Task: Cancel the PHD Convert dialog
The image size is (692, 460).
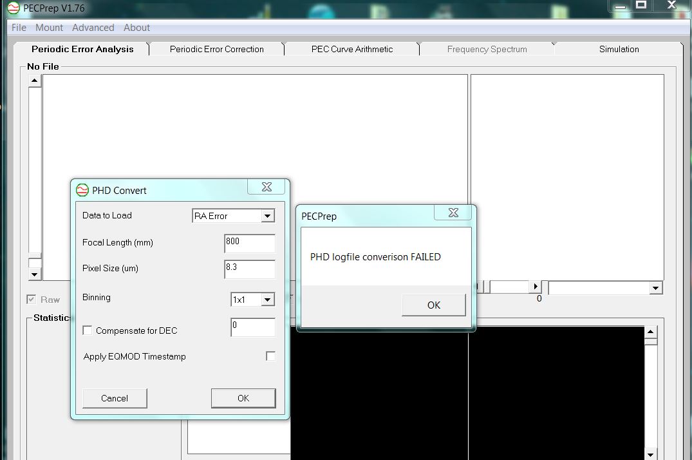Action: click(115, 398)
